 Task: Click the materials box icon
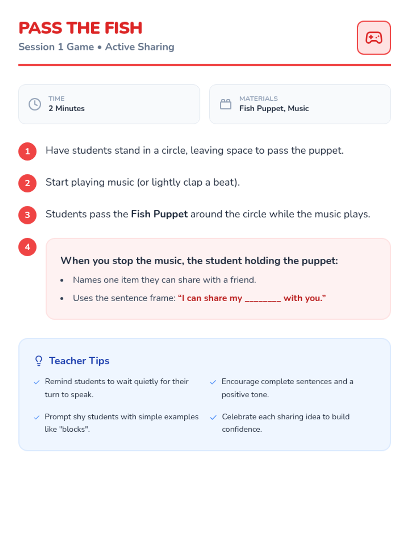click(225, 104)
